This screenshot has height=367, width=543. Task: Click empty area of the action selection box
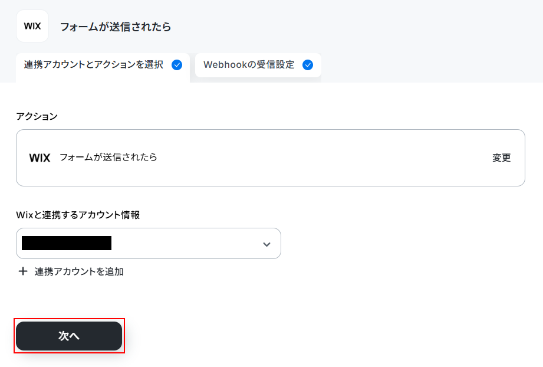[x=322, y=158]
